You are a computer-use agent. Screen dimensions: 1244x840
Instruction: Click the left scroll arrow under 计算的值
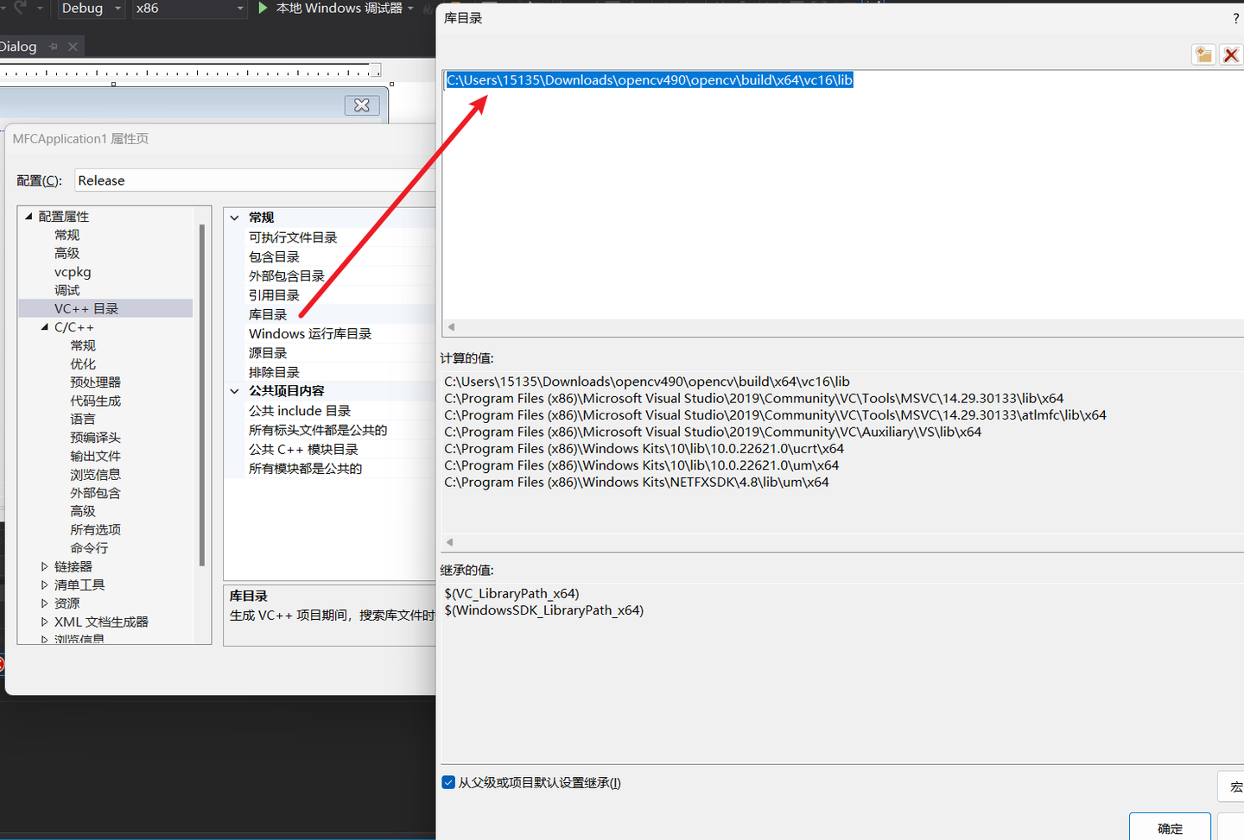(449, 542)
